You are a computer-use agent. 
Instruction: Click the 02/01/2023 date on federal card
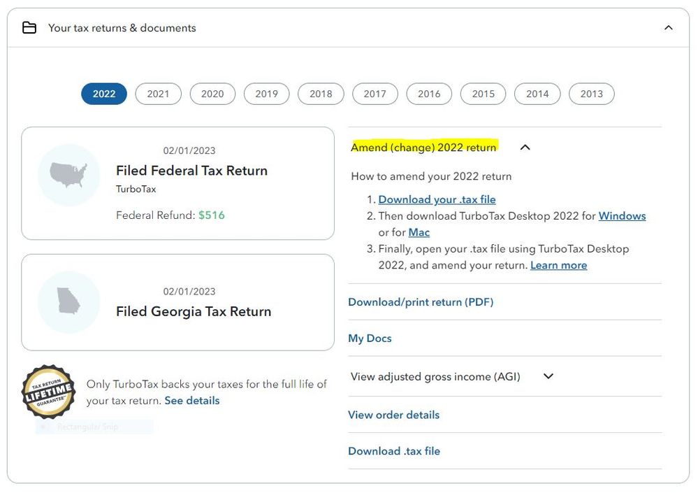point(189,150)
